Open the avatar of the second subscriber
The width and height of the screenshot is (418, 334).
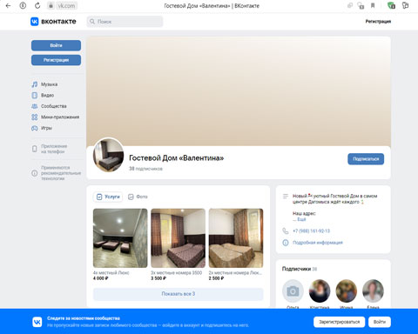pyautogui.click(x=320, y=291)
